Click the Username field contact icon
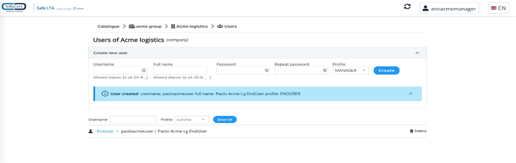Image resolution: width=516 pixels, height=163 pixels. pyautogui.click(x=144, y=70)
